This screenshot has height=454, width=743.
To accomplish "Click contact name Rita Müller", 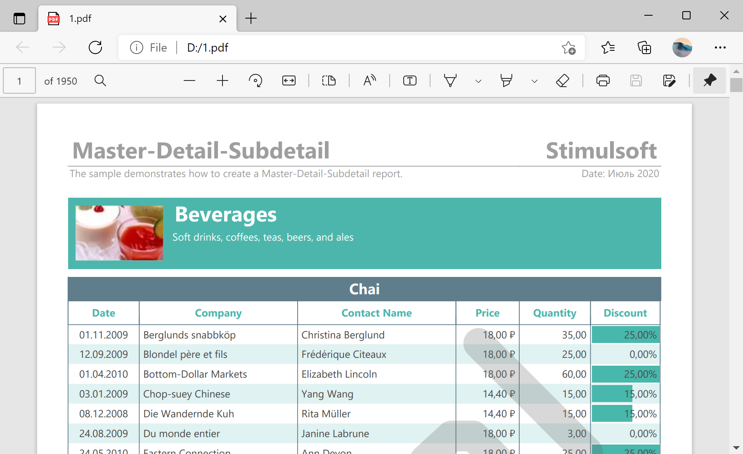I will pos(326,414).
